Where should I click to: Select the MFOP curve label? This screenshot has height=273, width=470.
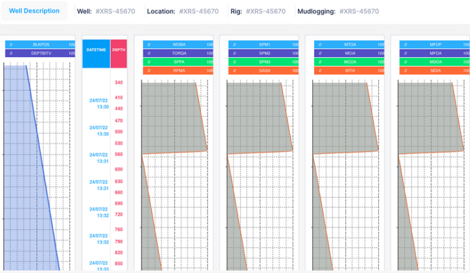click(x=434, y=45)
